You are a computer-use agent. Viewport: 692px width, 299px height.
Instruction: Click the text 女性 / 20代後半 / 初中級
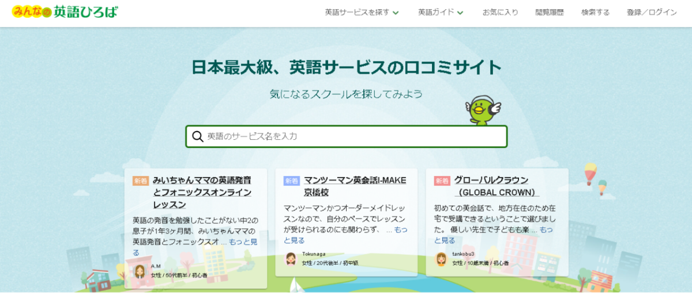(x=330, y=263)
